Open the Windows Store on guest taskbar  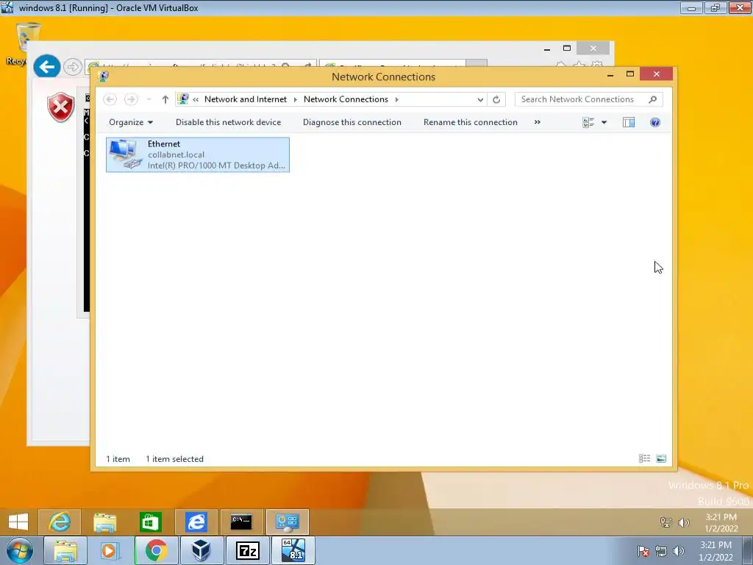pyautogui.click(x=150, y=522)
